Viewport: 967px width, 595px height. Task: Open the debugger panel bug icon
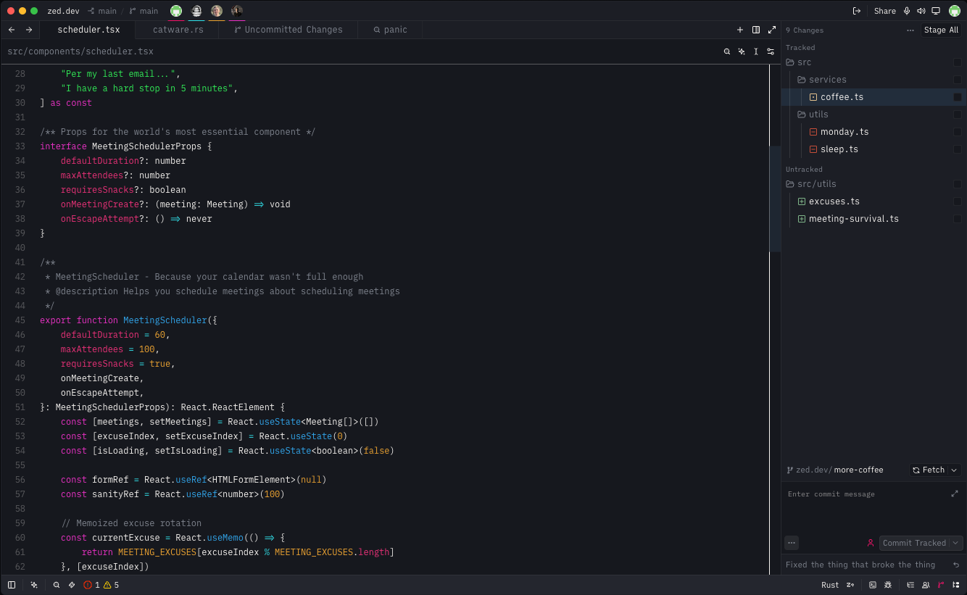coord(887,585)
